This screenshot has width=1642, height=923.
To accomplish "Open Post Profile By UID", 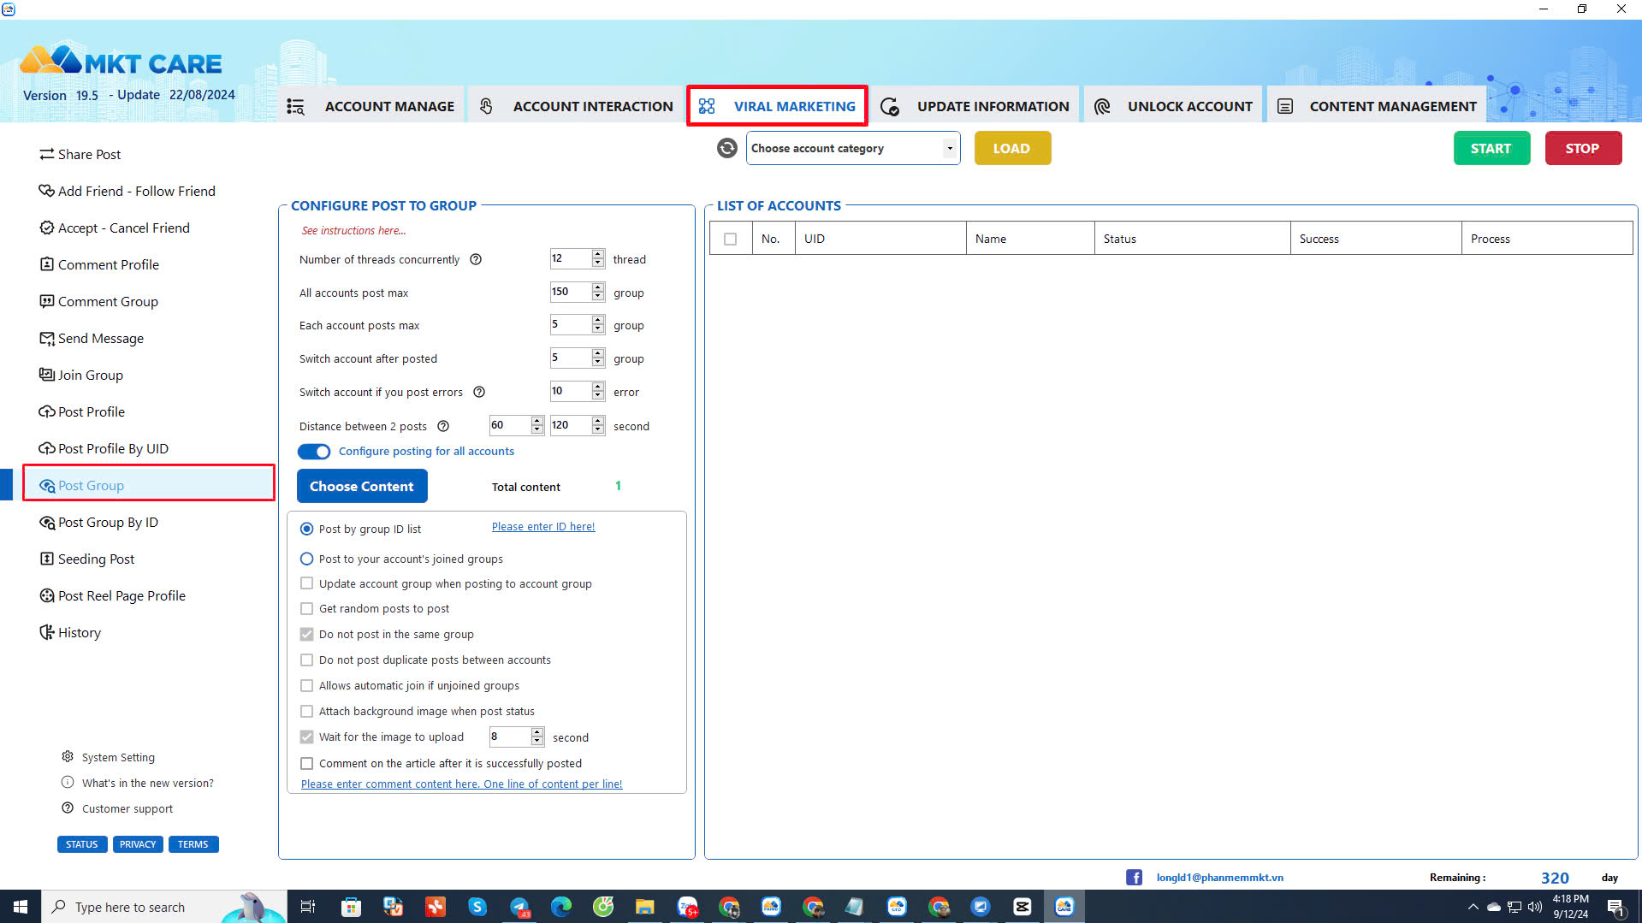I will [112, 447].
